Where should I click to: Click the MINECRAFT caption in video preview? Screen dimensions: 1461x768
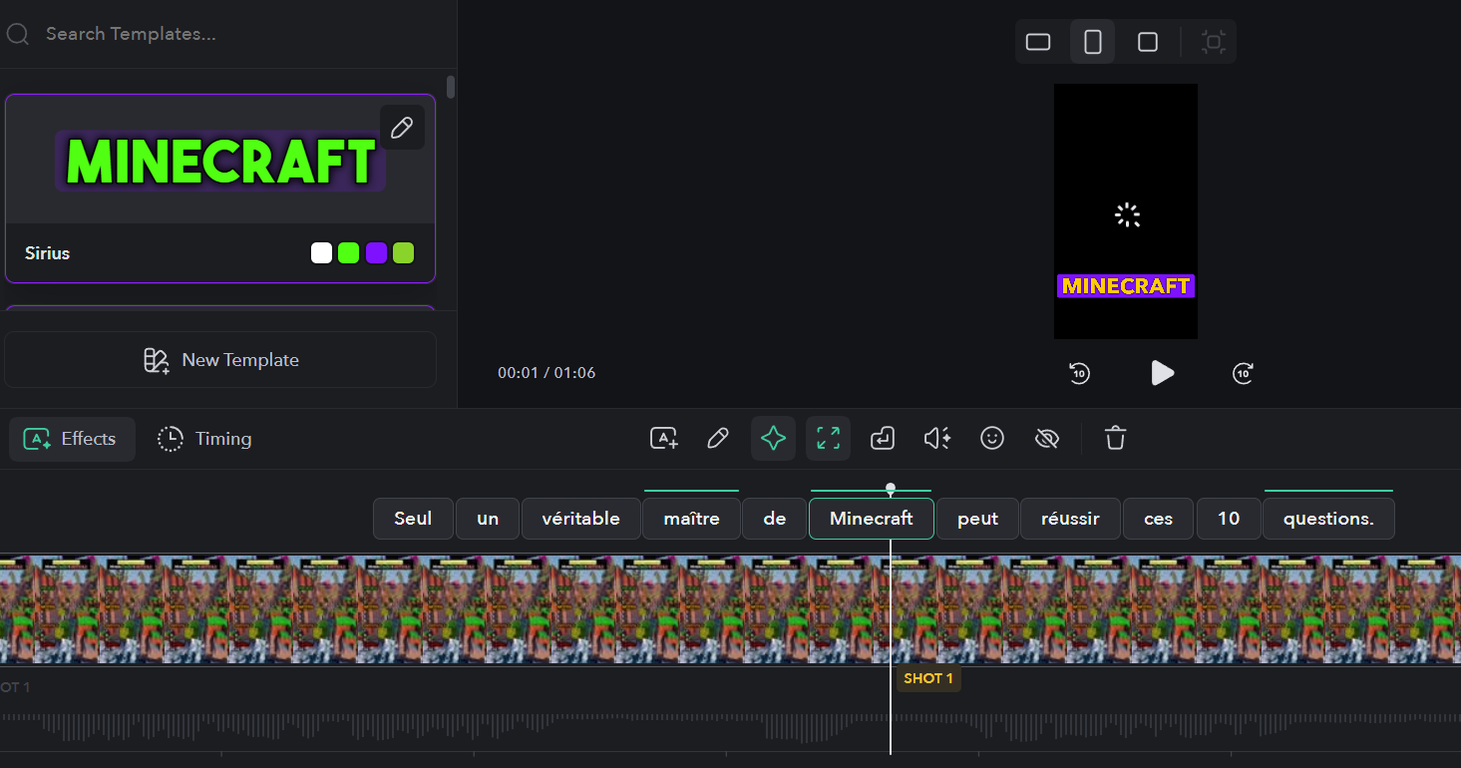(x=1125, y=286)
